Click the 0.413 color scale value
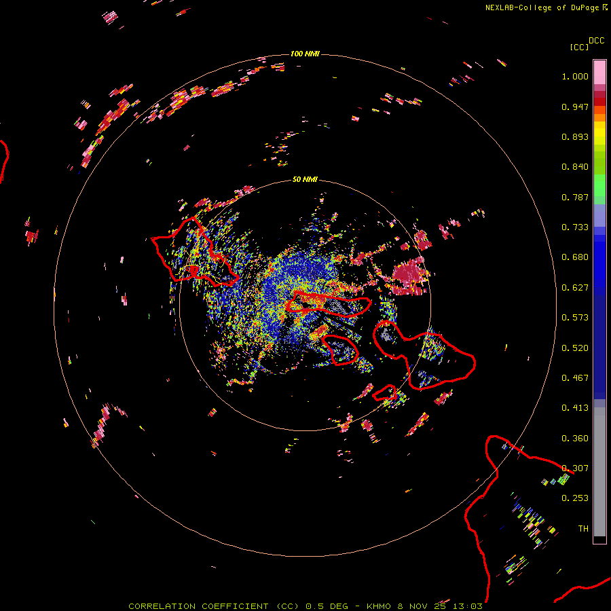This screenshot has height=611, width=611. click(x=575, y=408)
